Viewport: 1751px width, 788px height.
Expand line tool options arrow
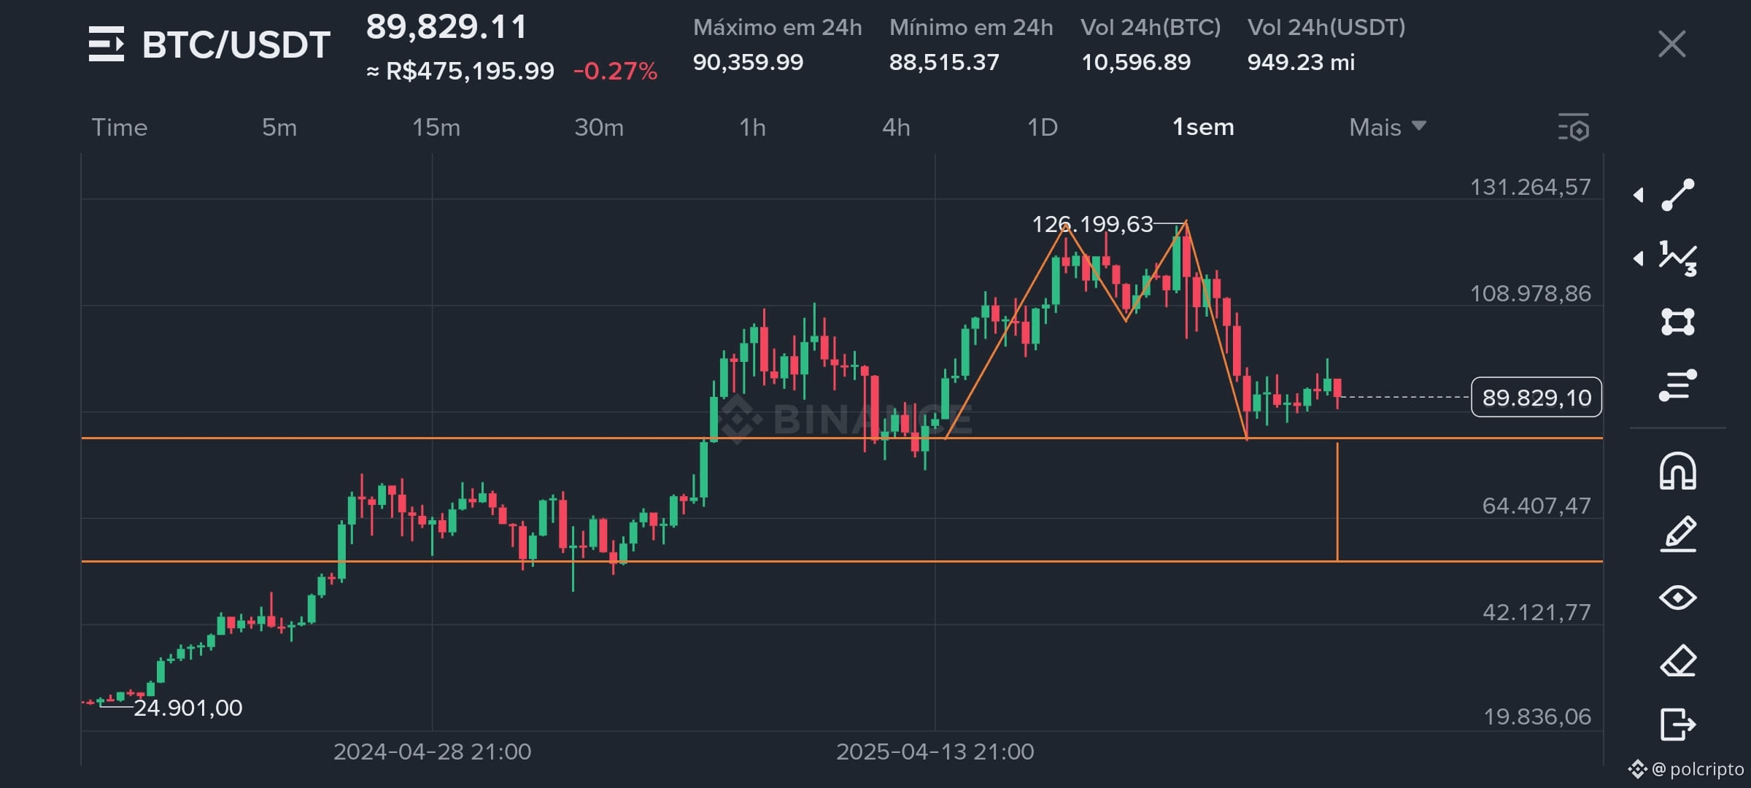point(1638,195)
